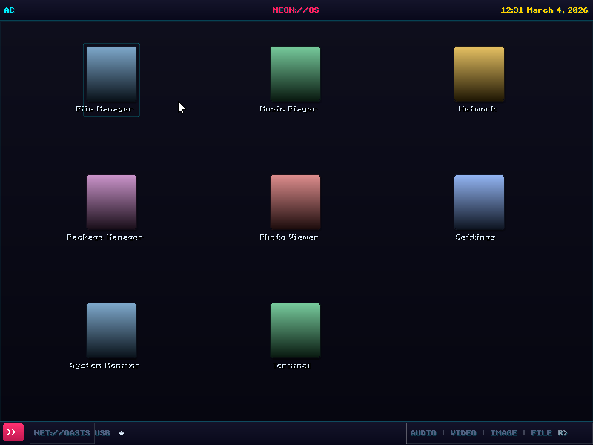The height and width of the screenshot is (445, 593).
Task: Toggle the AC indicator in the top bar
Action: point(9,10)
